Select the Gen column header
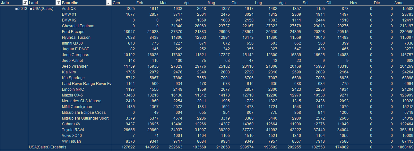The height and width of the screenshot is (151, 414). coord(116,3)
